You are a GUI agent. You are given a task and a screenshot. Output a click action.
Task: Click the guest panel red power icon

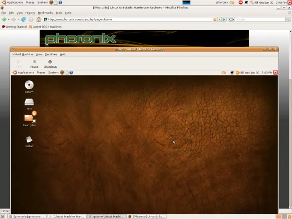tap(275, 72)
